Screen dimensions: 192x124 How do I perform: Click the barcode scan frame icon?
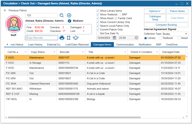tap(69, 38)
